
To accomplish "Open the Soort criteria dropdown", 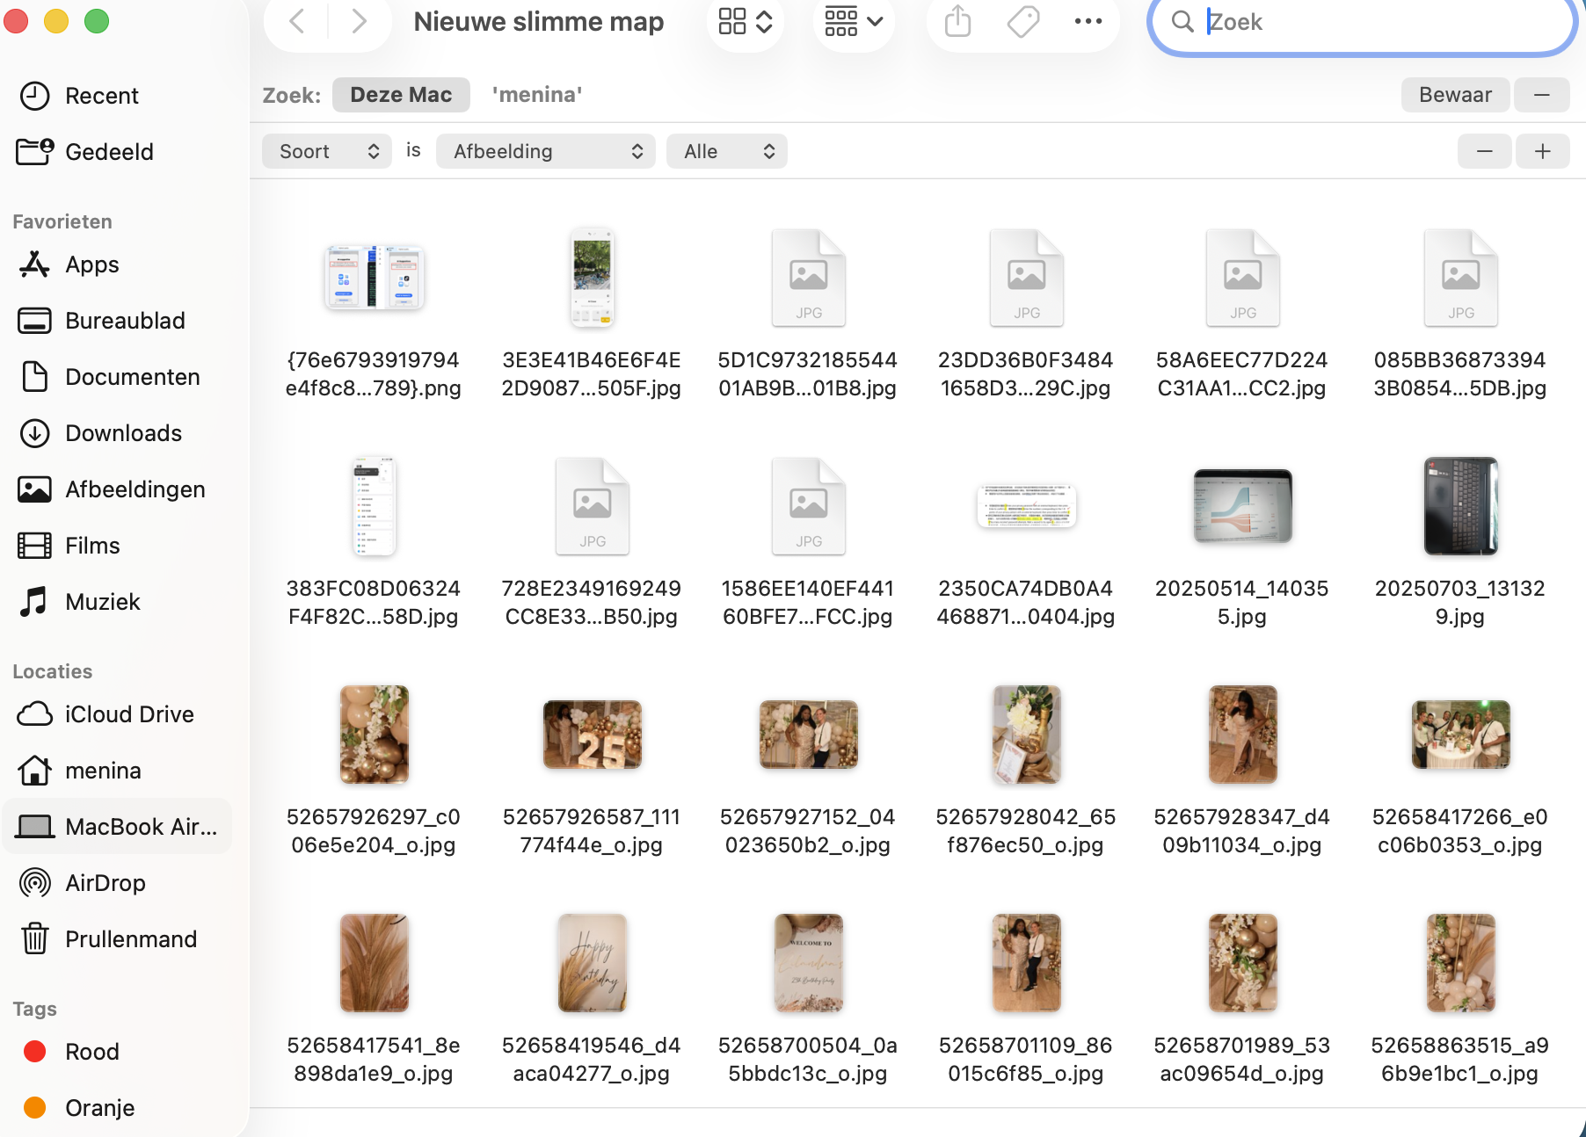I will tap(326, 151).
